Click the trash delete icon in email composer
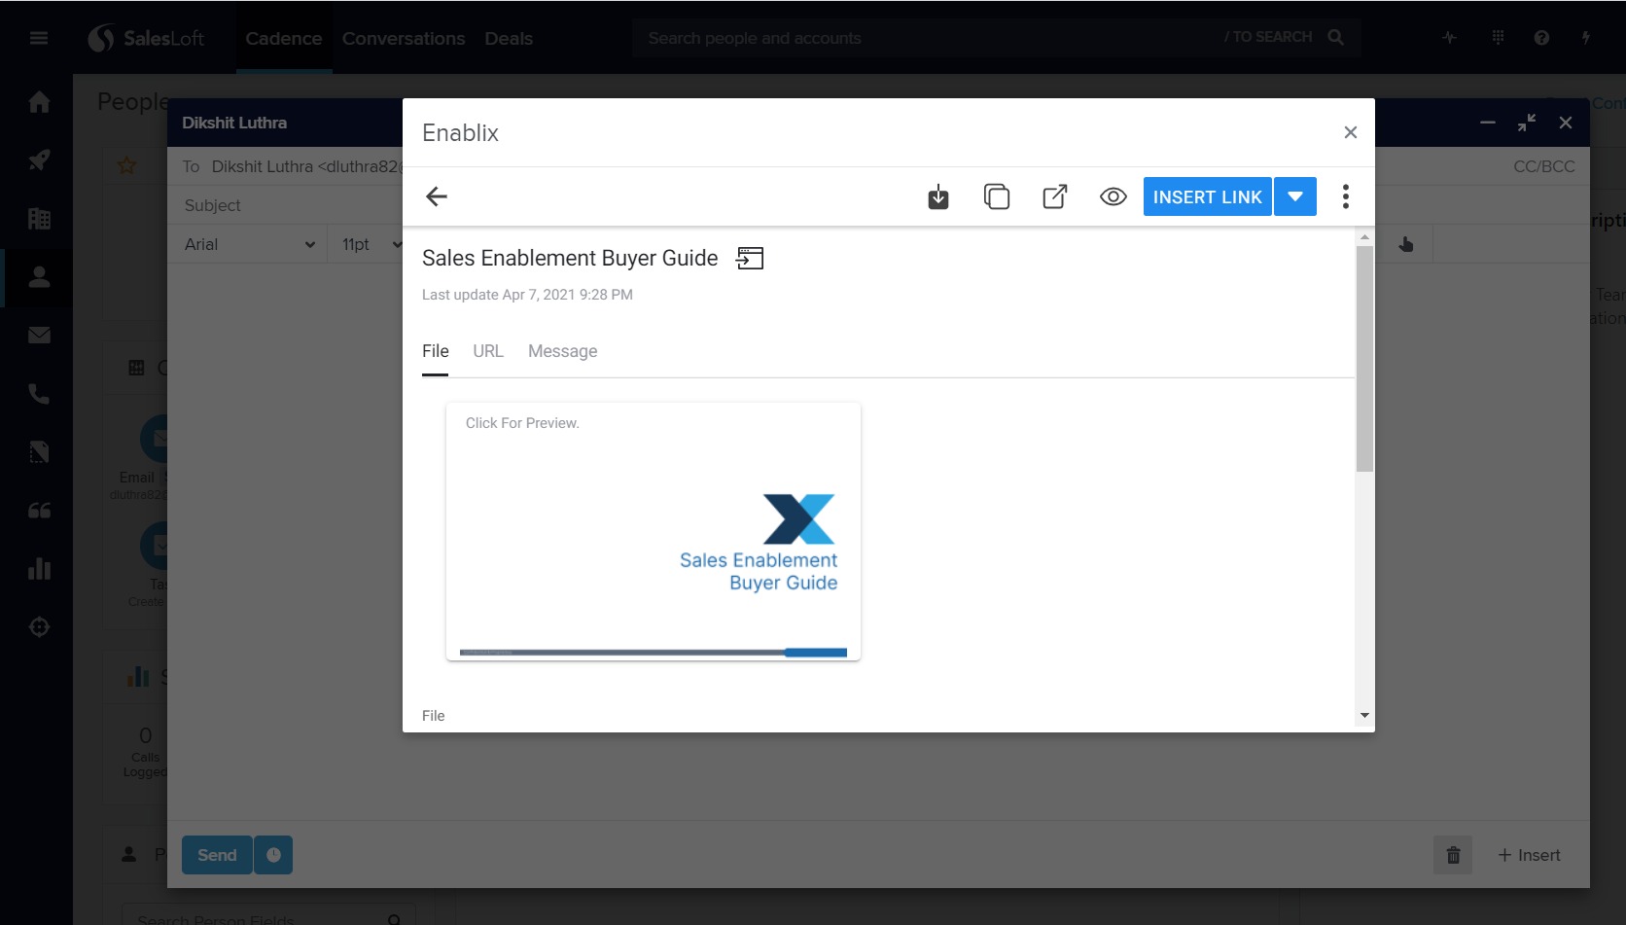Image resolution: width=1626 pixels, height=925 pixels. (x=1452, y=855)
